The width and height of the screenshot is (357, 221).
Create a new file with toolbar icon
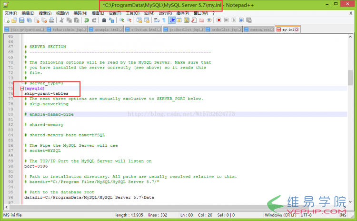7,20
